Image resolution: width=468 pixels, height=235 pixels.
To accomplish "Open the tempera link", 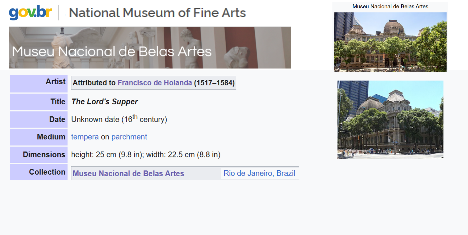I will (x=85, y=137).
